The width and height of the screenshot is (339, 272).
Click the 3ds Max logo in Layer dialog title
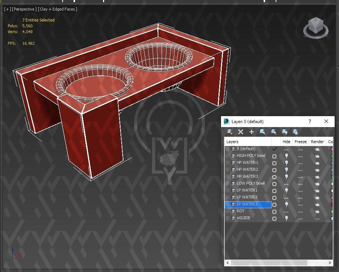[x=226, y=121]
